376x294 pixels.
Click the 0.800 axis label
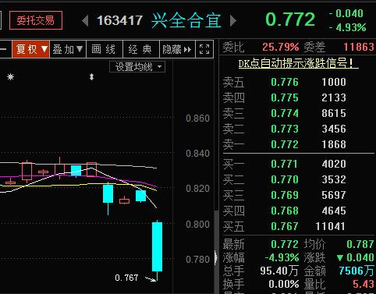click(x=197, y=225)
